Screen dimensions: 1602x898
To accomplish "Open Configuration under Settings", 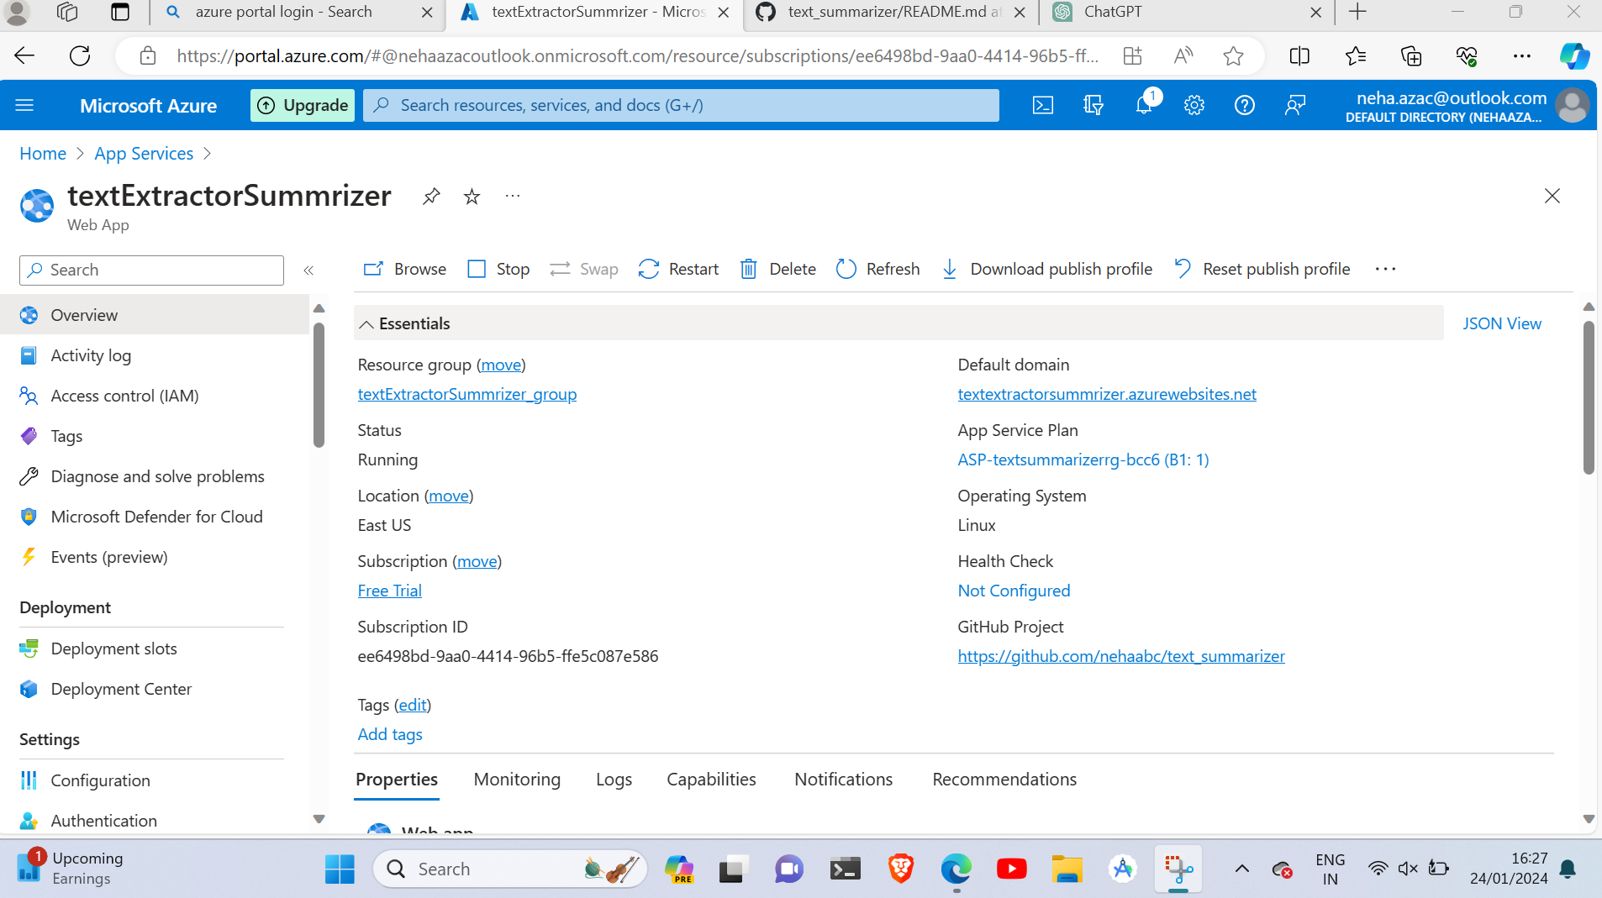I will pos(155,780).
